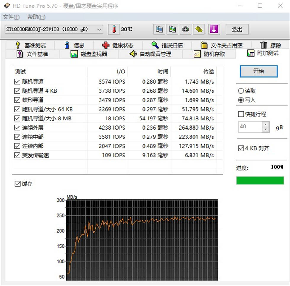Click the 擦除 trash can icon
This screenshot has height=286, width=290.
click(264, 45)
